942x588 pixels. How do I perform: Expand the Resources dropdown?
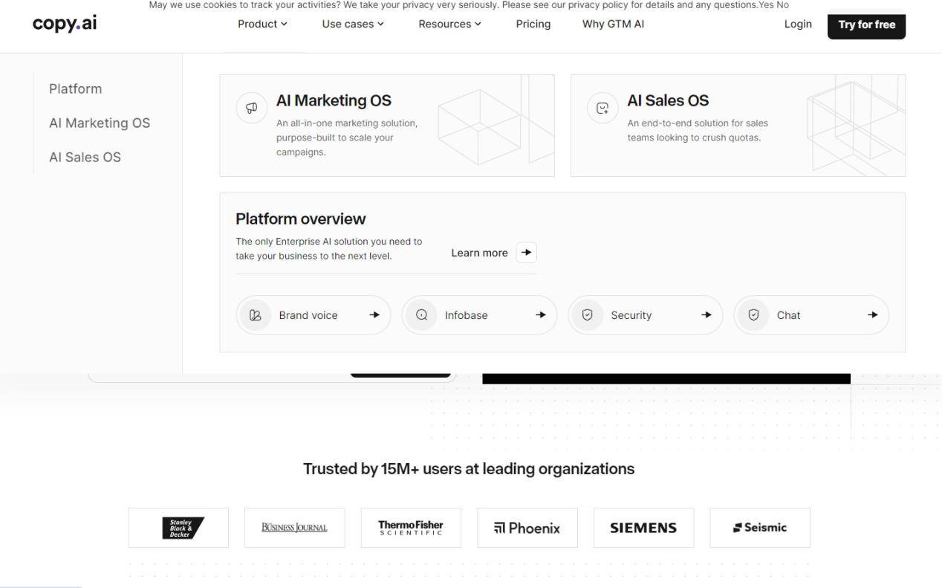pos(449,24)
